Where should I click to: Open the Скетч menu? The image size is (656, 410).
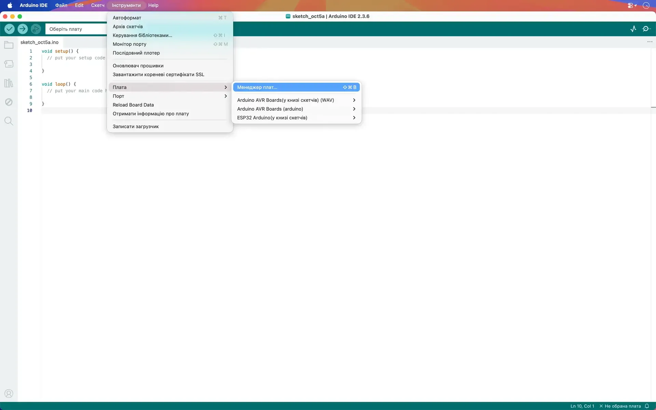click(x=97, y=5)
